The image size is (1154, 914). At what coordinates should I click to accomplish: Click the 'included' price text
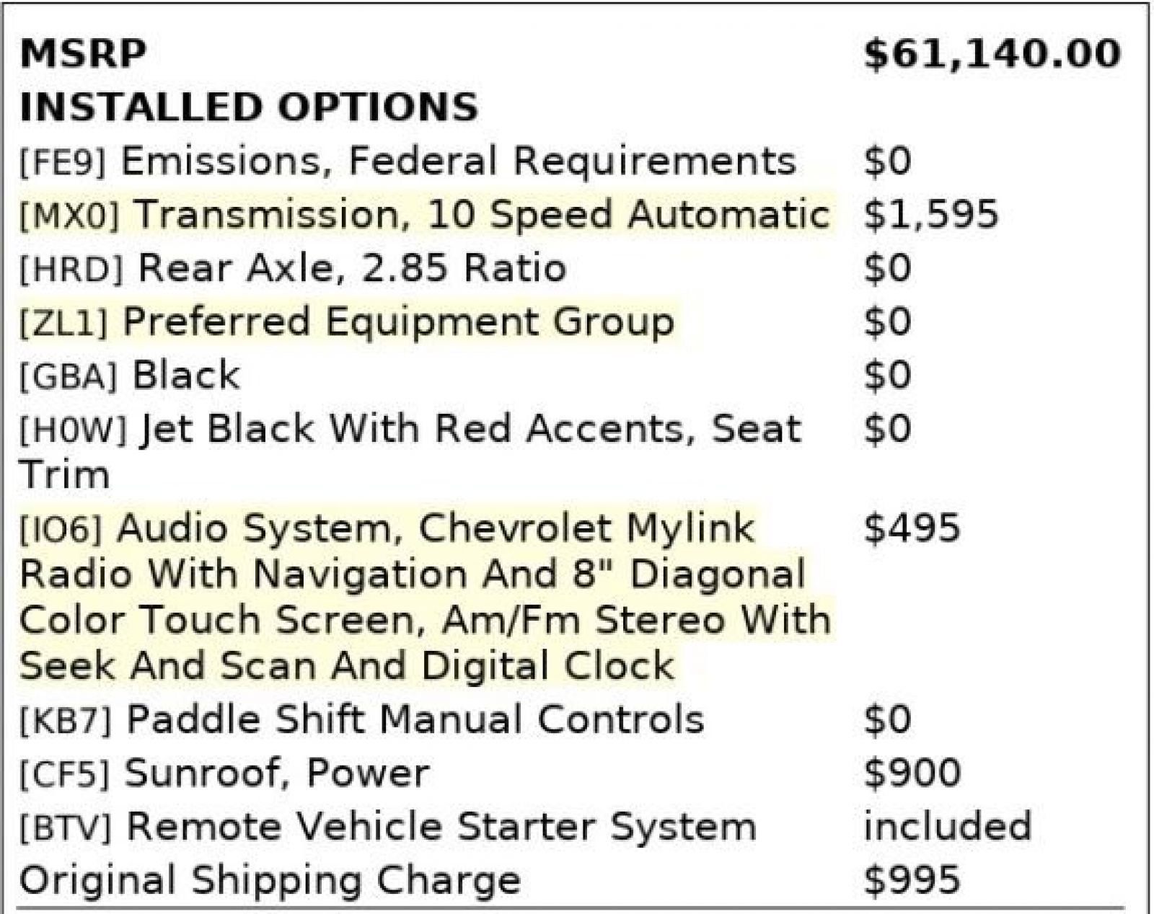click(x=948, y=826)
